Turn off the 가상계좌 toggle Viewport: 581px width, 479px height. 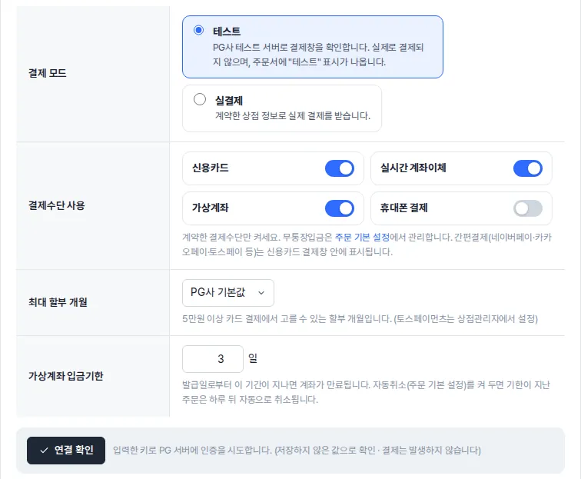click(x=340, y=208)
